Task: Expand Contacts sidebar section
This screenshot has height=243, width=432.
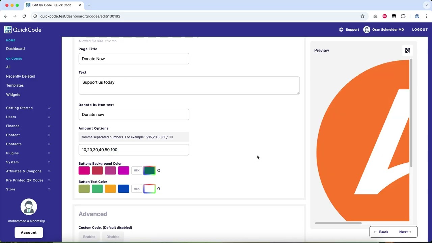Action: pyautogui.click(x=28, y=144)
